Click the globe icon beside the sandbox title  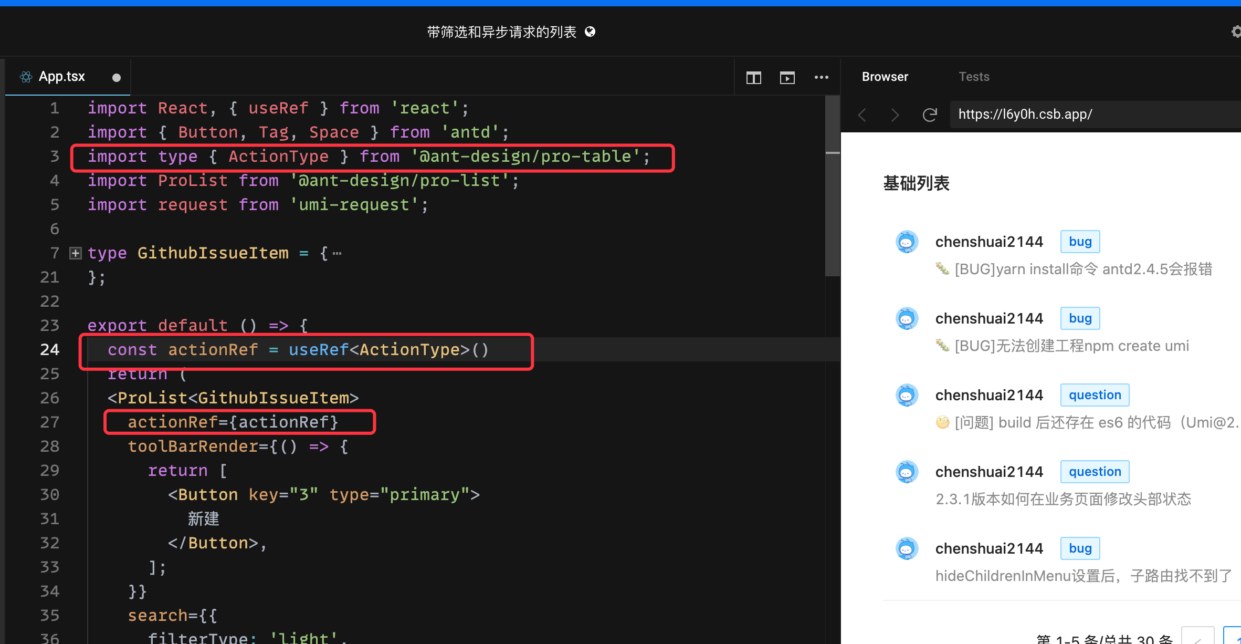click(x=590, y=32)
